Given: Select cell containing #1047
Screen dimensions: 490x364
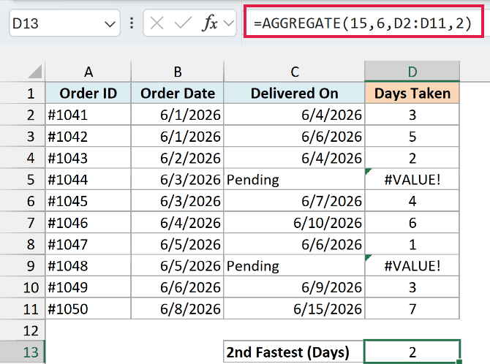Looking at the screenshot, I should pos(88,244).
